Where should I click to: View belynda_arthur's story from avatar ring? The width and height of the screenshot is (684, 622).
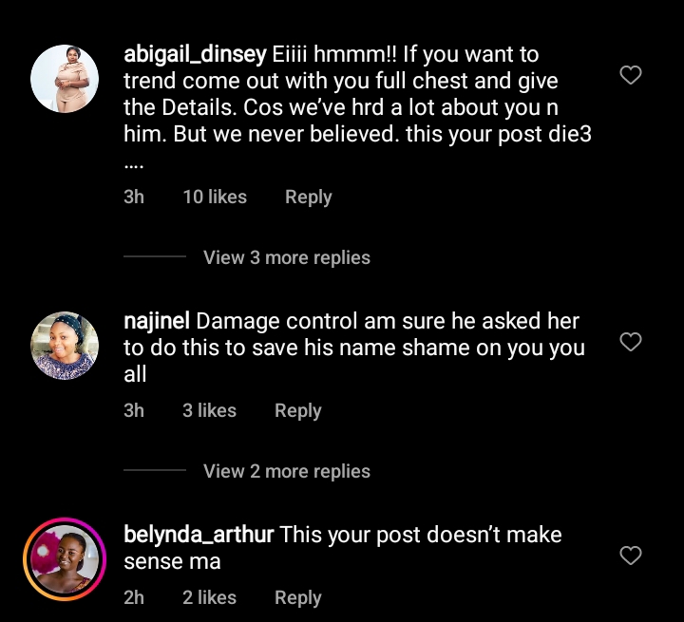tap(66, 560)
